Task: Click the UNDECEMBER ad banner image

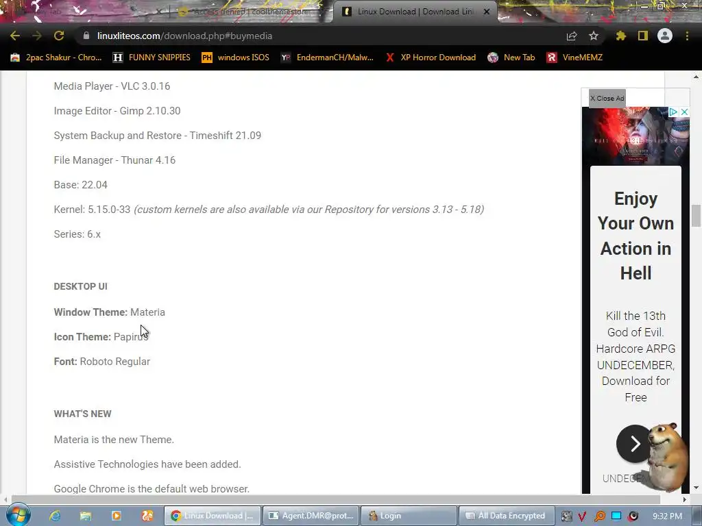Action: [x=636, y=136]
